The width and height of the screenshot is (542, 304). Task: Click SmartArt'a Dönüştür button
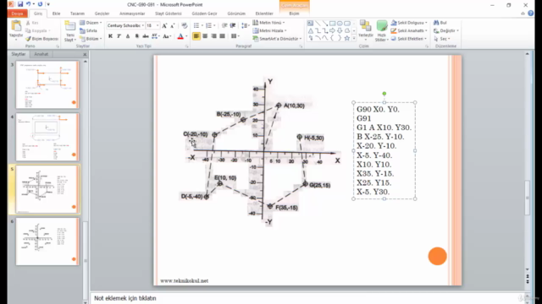click(277, 39)
